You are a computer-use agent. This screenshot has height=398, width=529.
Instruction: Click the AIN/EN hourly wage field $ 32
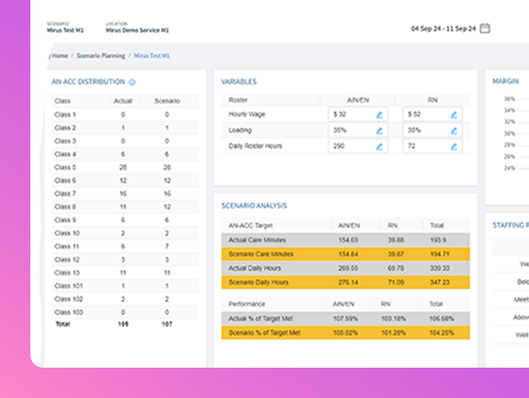point(358,114)
